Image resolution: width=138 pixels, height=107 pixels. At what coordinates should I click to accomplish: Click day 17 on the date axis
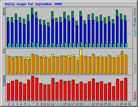(x=73, y=104)
